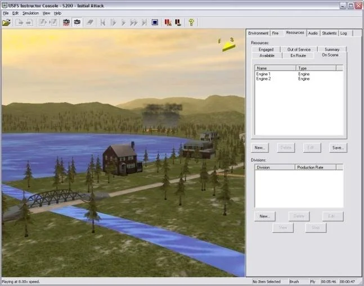Click 'Fly' mode in status bar

click(313, 282)
